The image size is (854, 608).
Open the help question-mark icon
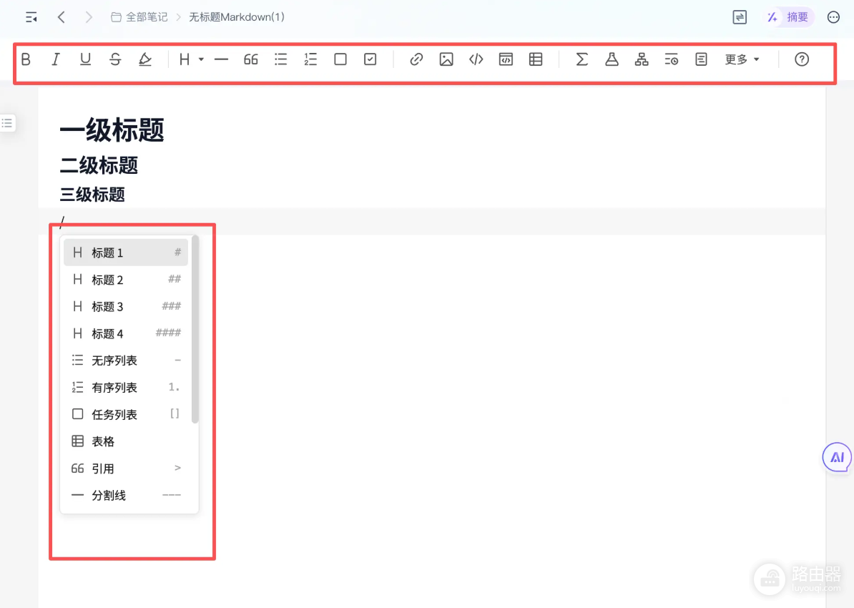point(802,59)
